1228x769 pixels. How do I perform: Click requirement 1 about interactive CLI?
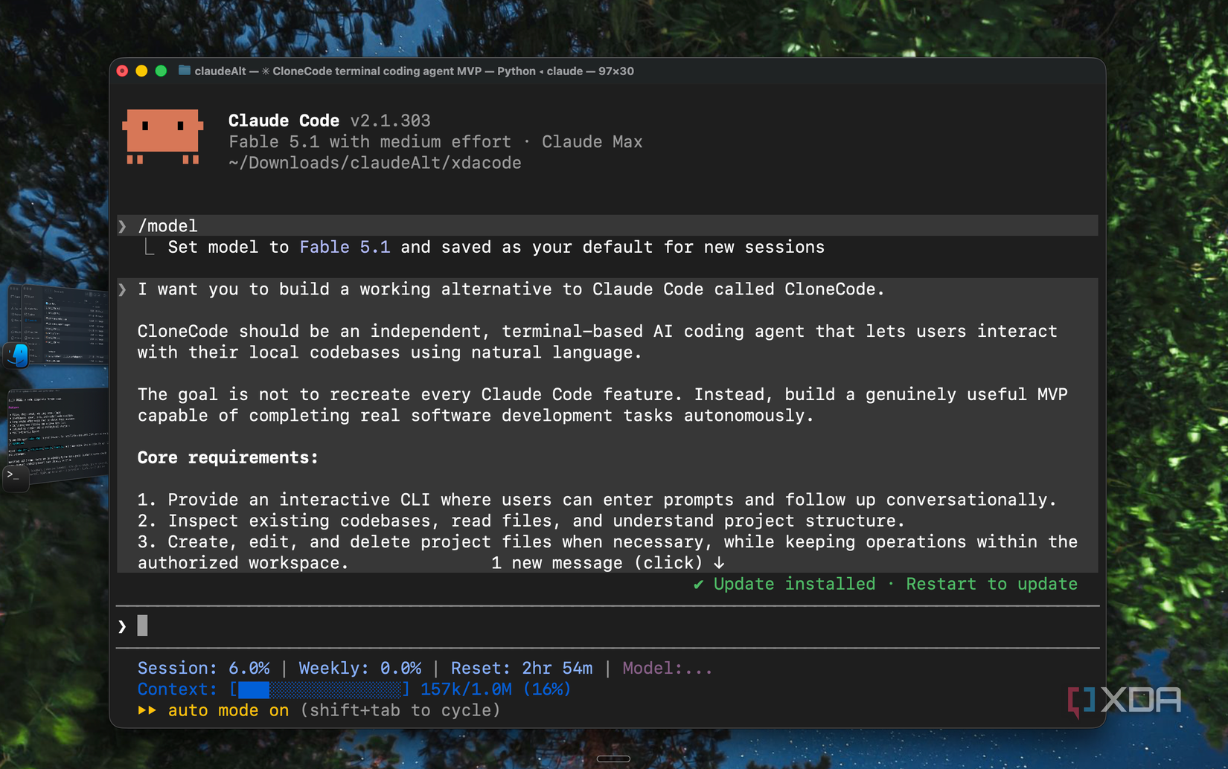[597, 500]
